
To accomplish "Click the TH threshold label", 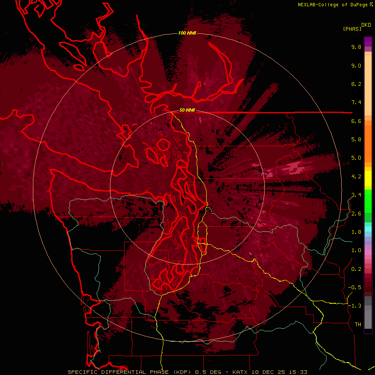I will coord(358,325).
